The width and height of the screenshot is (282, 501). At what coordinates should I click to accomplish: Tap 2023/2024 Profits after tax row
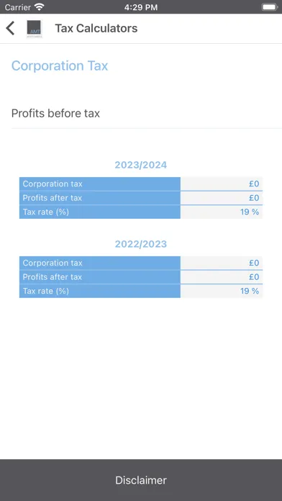coord(141,198)
